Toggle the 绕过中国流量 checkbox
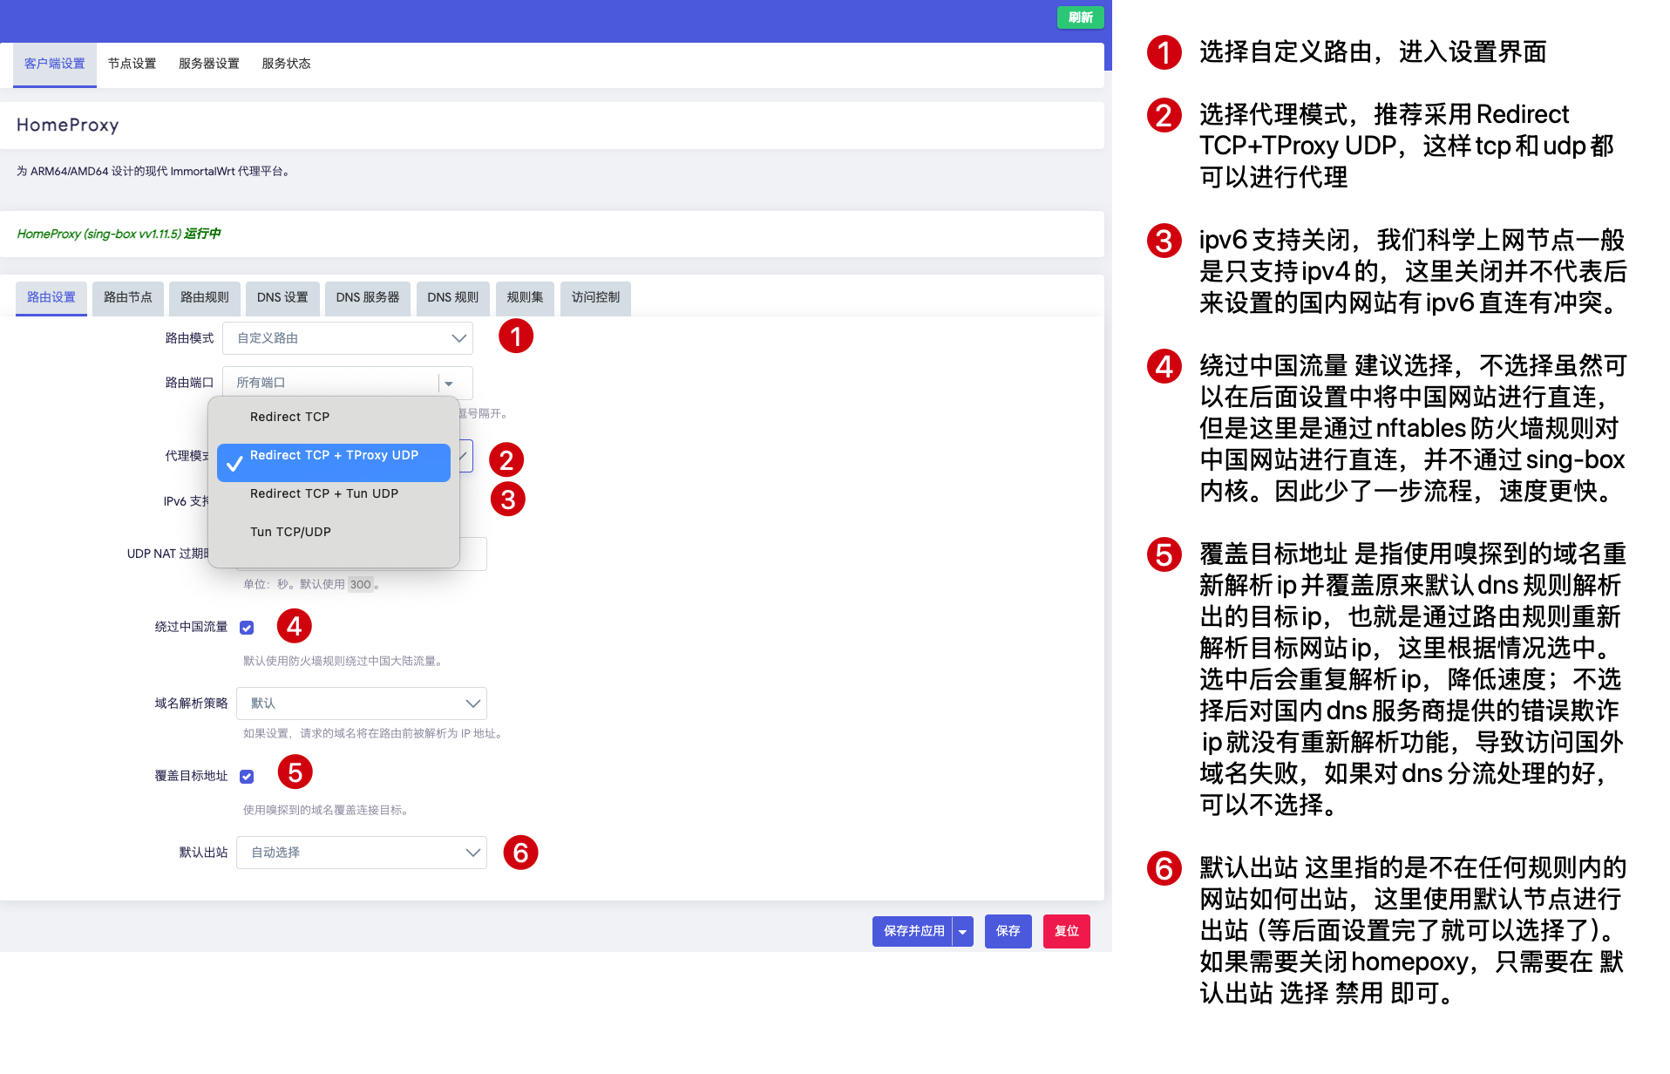 [248, 628]
